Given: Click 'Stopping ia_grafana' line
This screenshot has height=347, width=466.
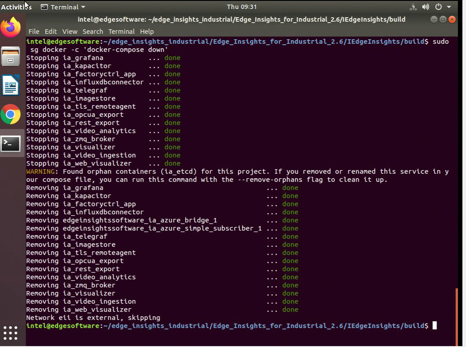Looking at the screenshot, I should click(103, 58).
